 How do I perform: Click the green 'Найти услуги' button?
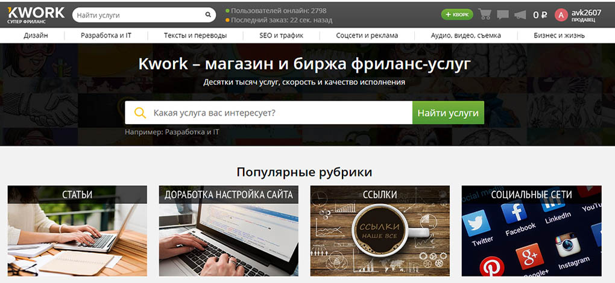[448, 113]
